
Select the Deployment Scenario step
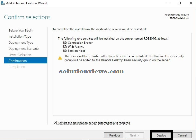tap(24, 49)
